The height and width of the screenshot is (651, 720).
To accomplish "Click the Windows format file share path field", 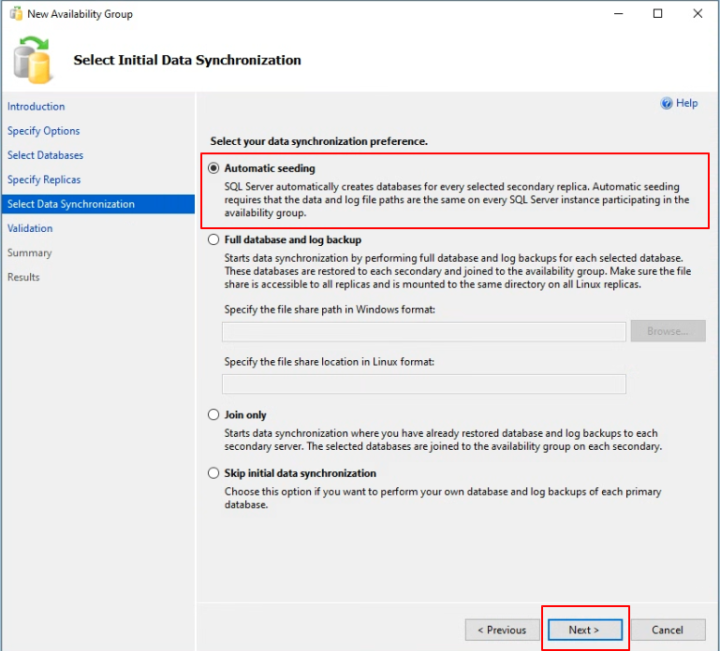I will 424,332.
